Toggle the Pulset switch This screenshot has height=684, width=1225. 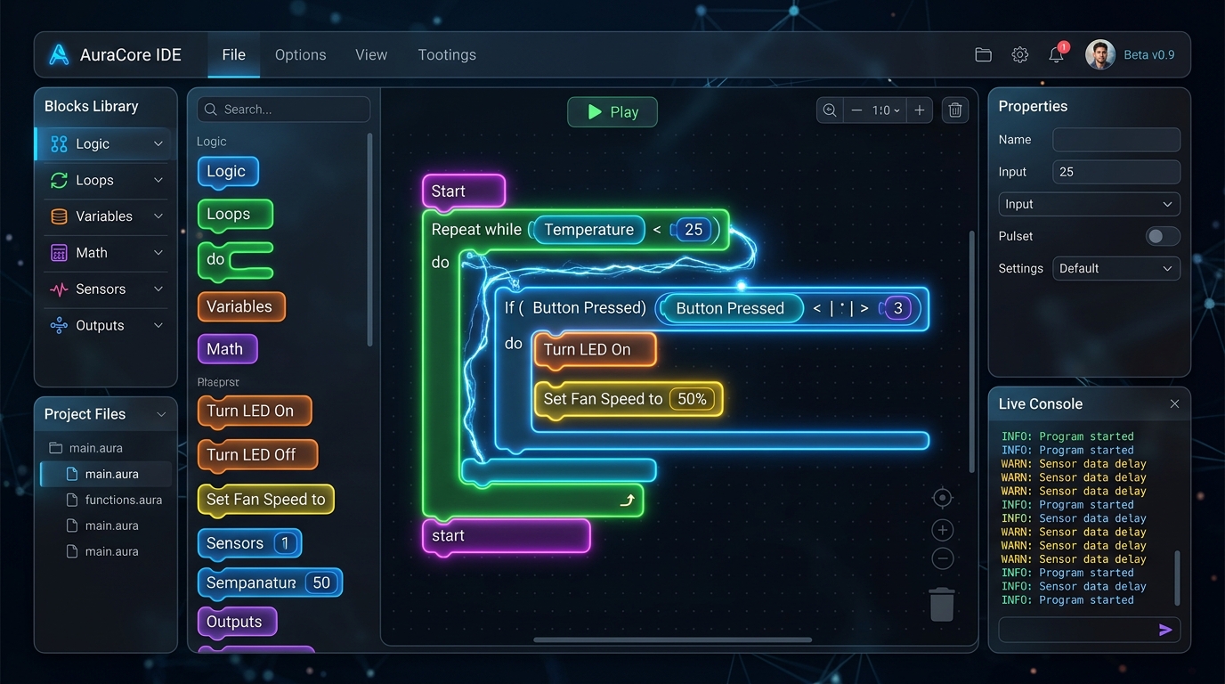pyautogui.click(x=1163, y=236)
